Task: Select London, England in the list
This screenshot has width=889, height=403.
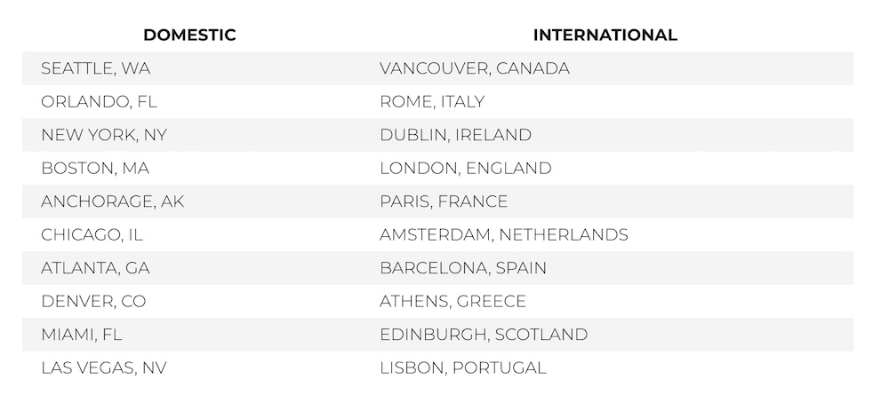Action: tap(466, 169)
